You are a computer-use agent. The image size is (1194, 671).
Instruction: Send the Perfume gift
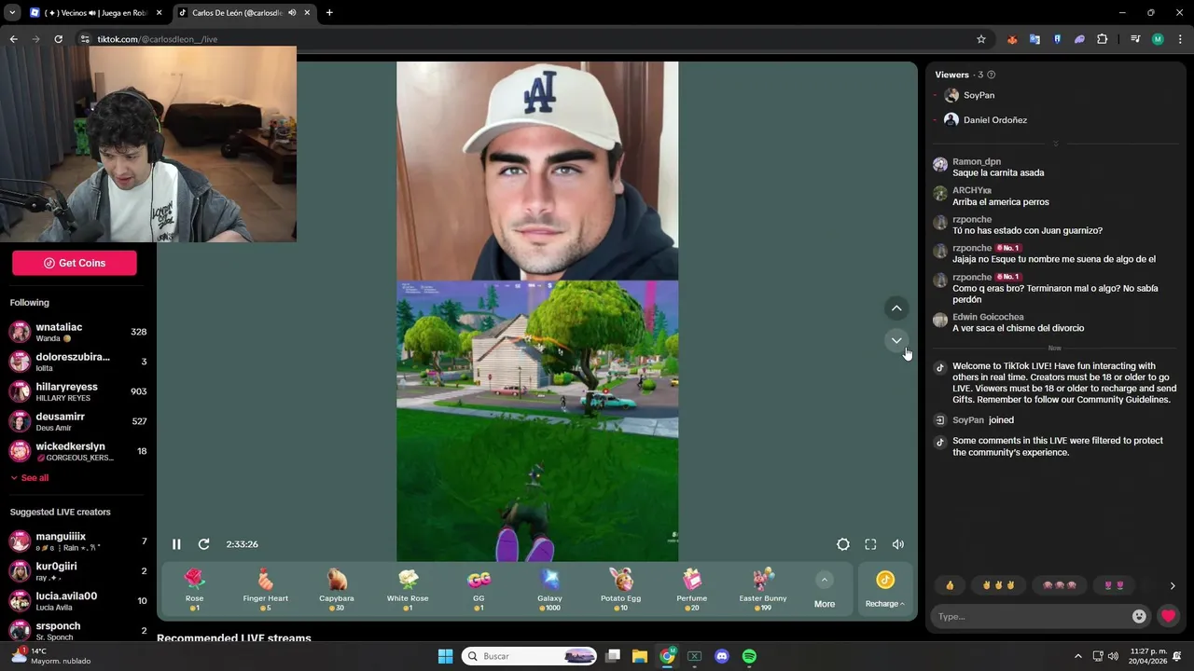click(x=692, y=590)
